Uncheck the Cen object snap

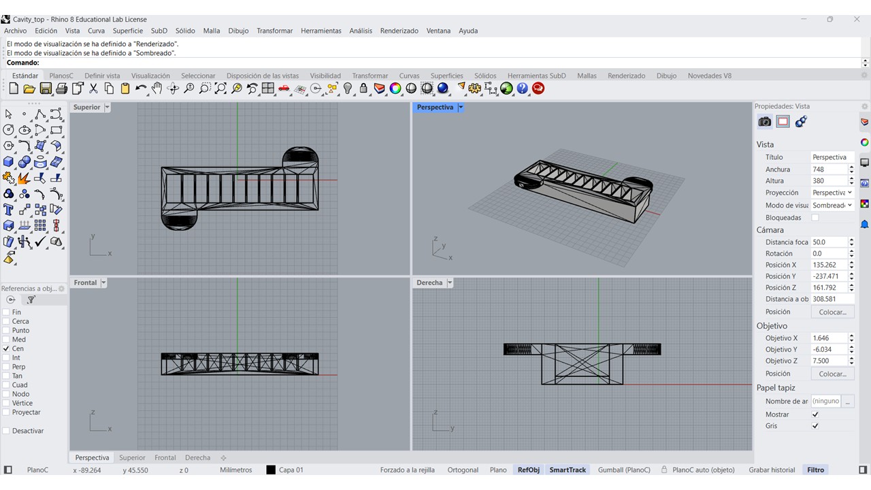pos(6,348)
